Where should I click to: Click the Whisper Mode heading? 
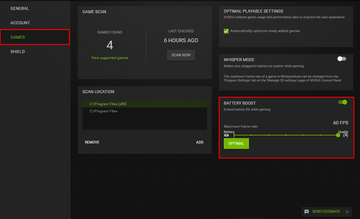click(239, 60)
